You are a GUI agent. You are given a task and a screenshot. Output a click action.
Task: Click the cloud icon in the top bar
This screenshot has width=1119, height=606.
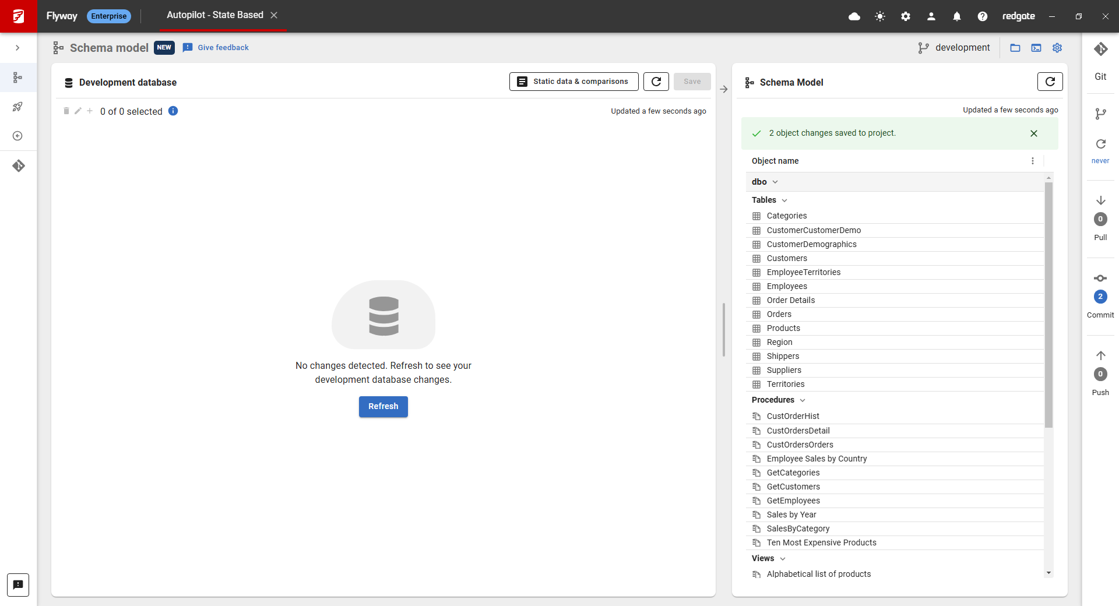(x=854, y=16)
